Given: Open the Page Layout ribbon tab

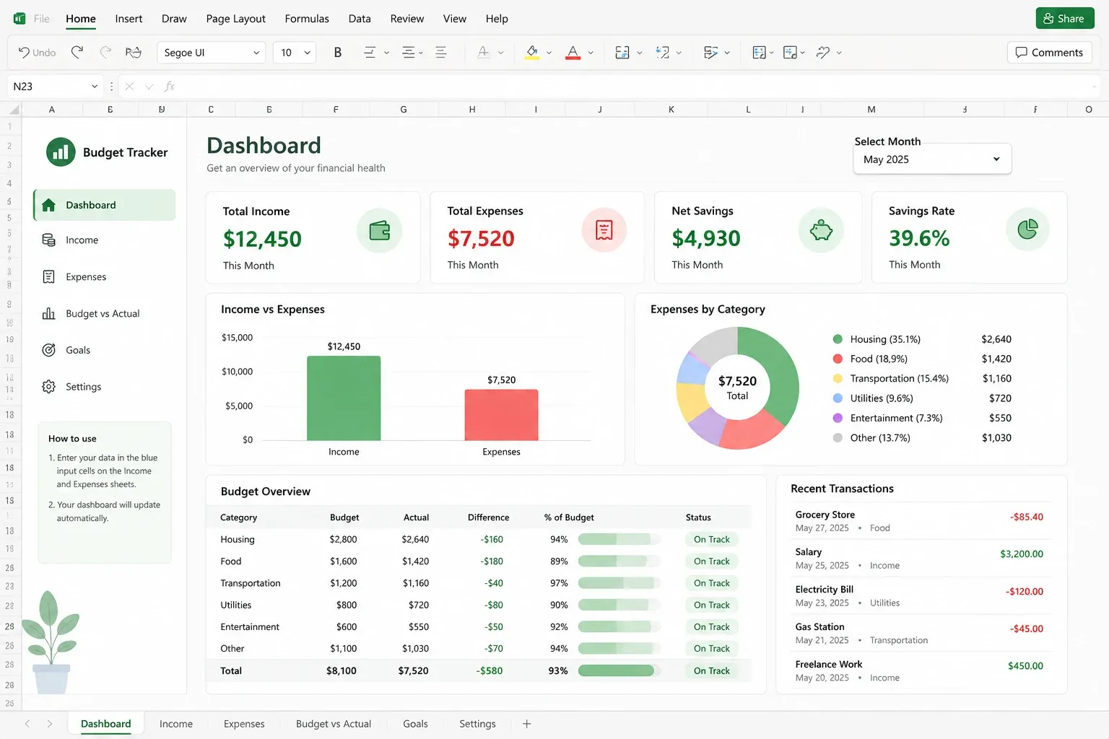Looking at the screenshot, I should [x=235, y=19].
